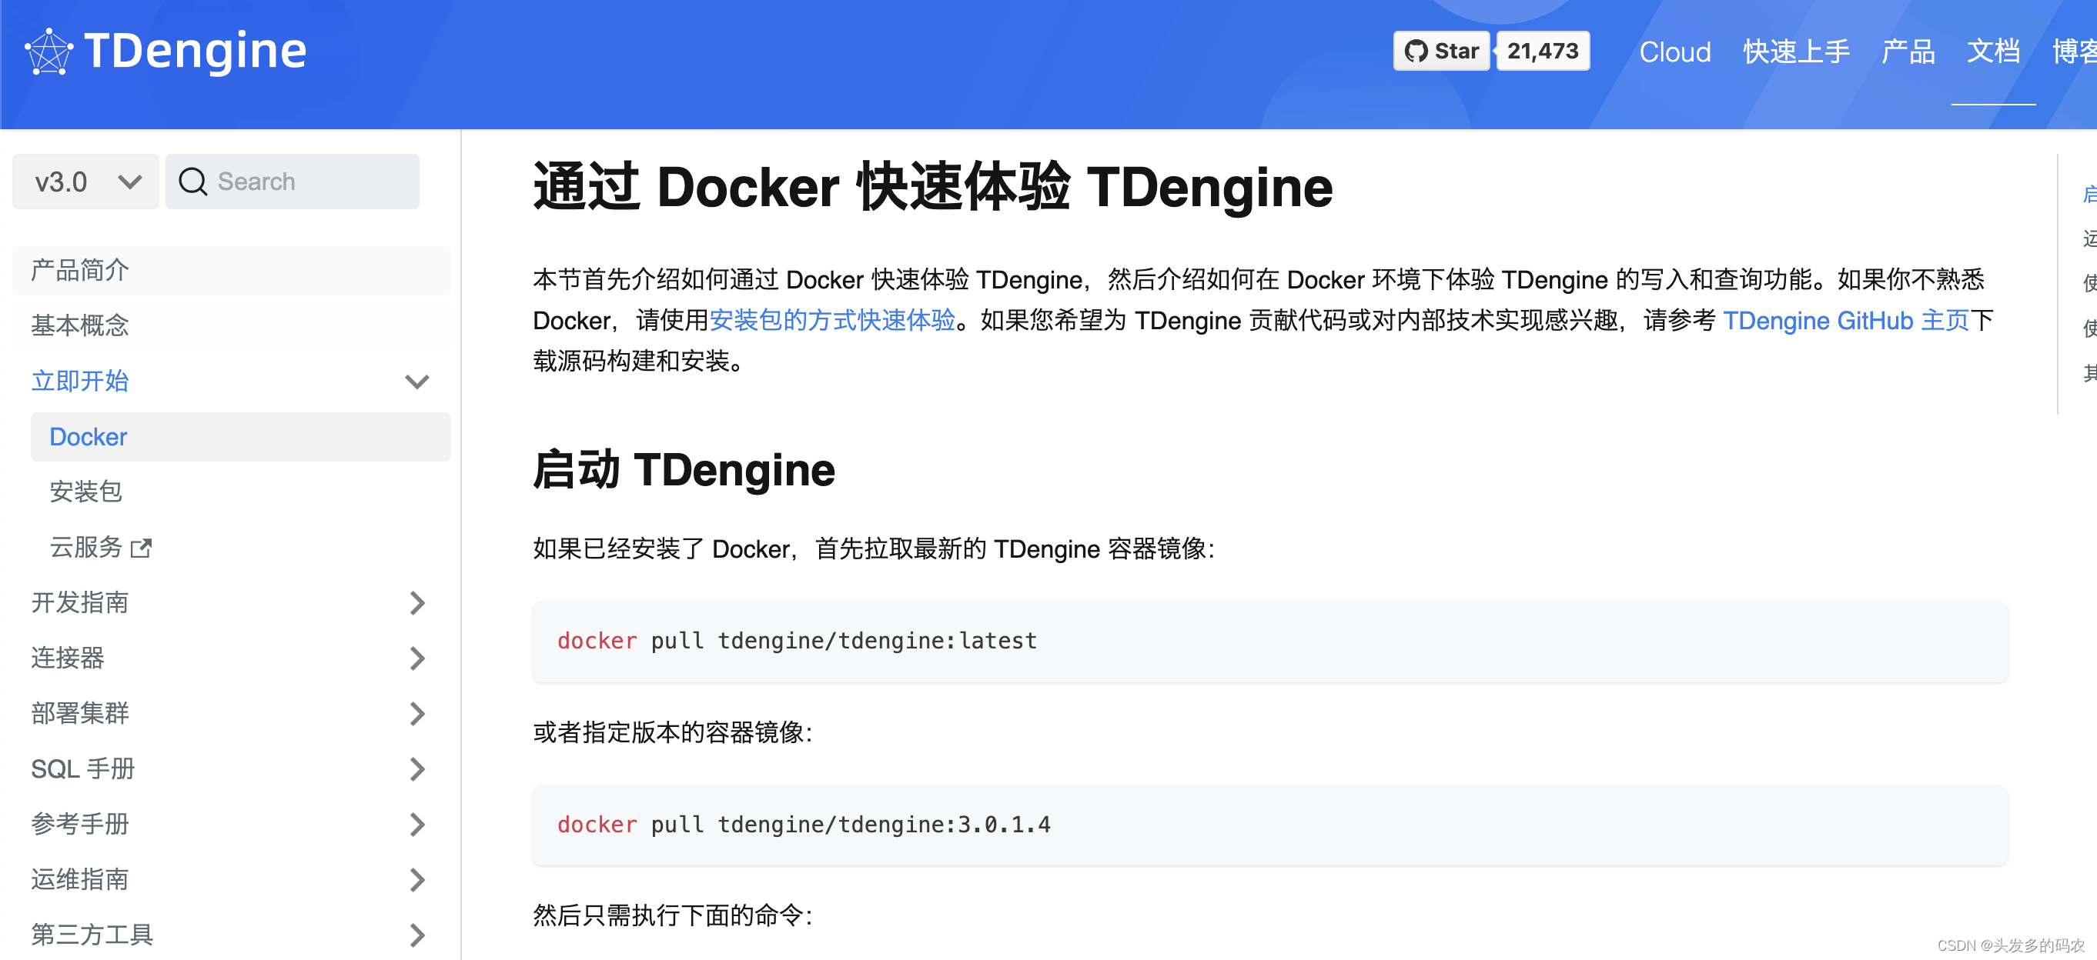Click the GitHub Star button

(1441, 52)
